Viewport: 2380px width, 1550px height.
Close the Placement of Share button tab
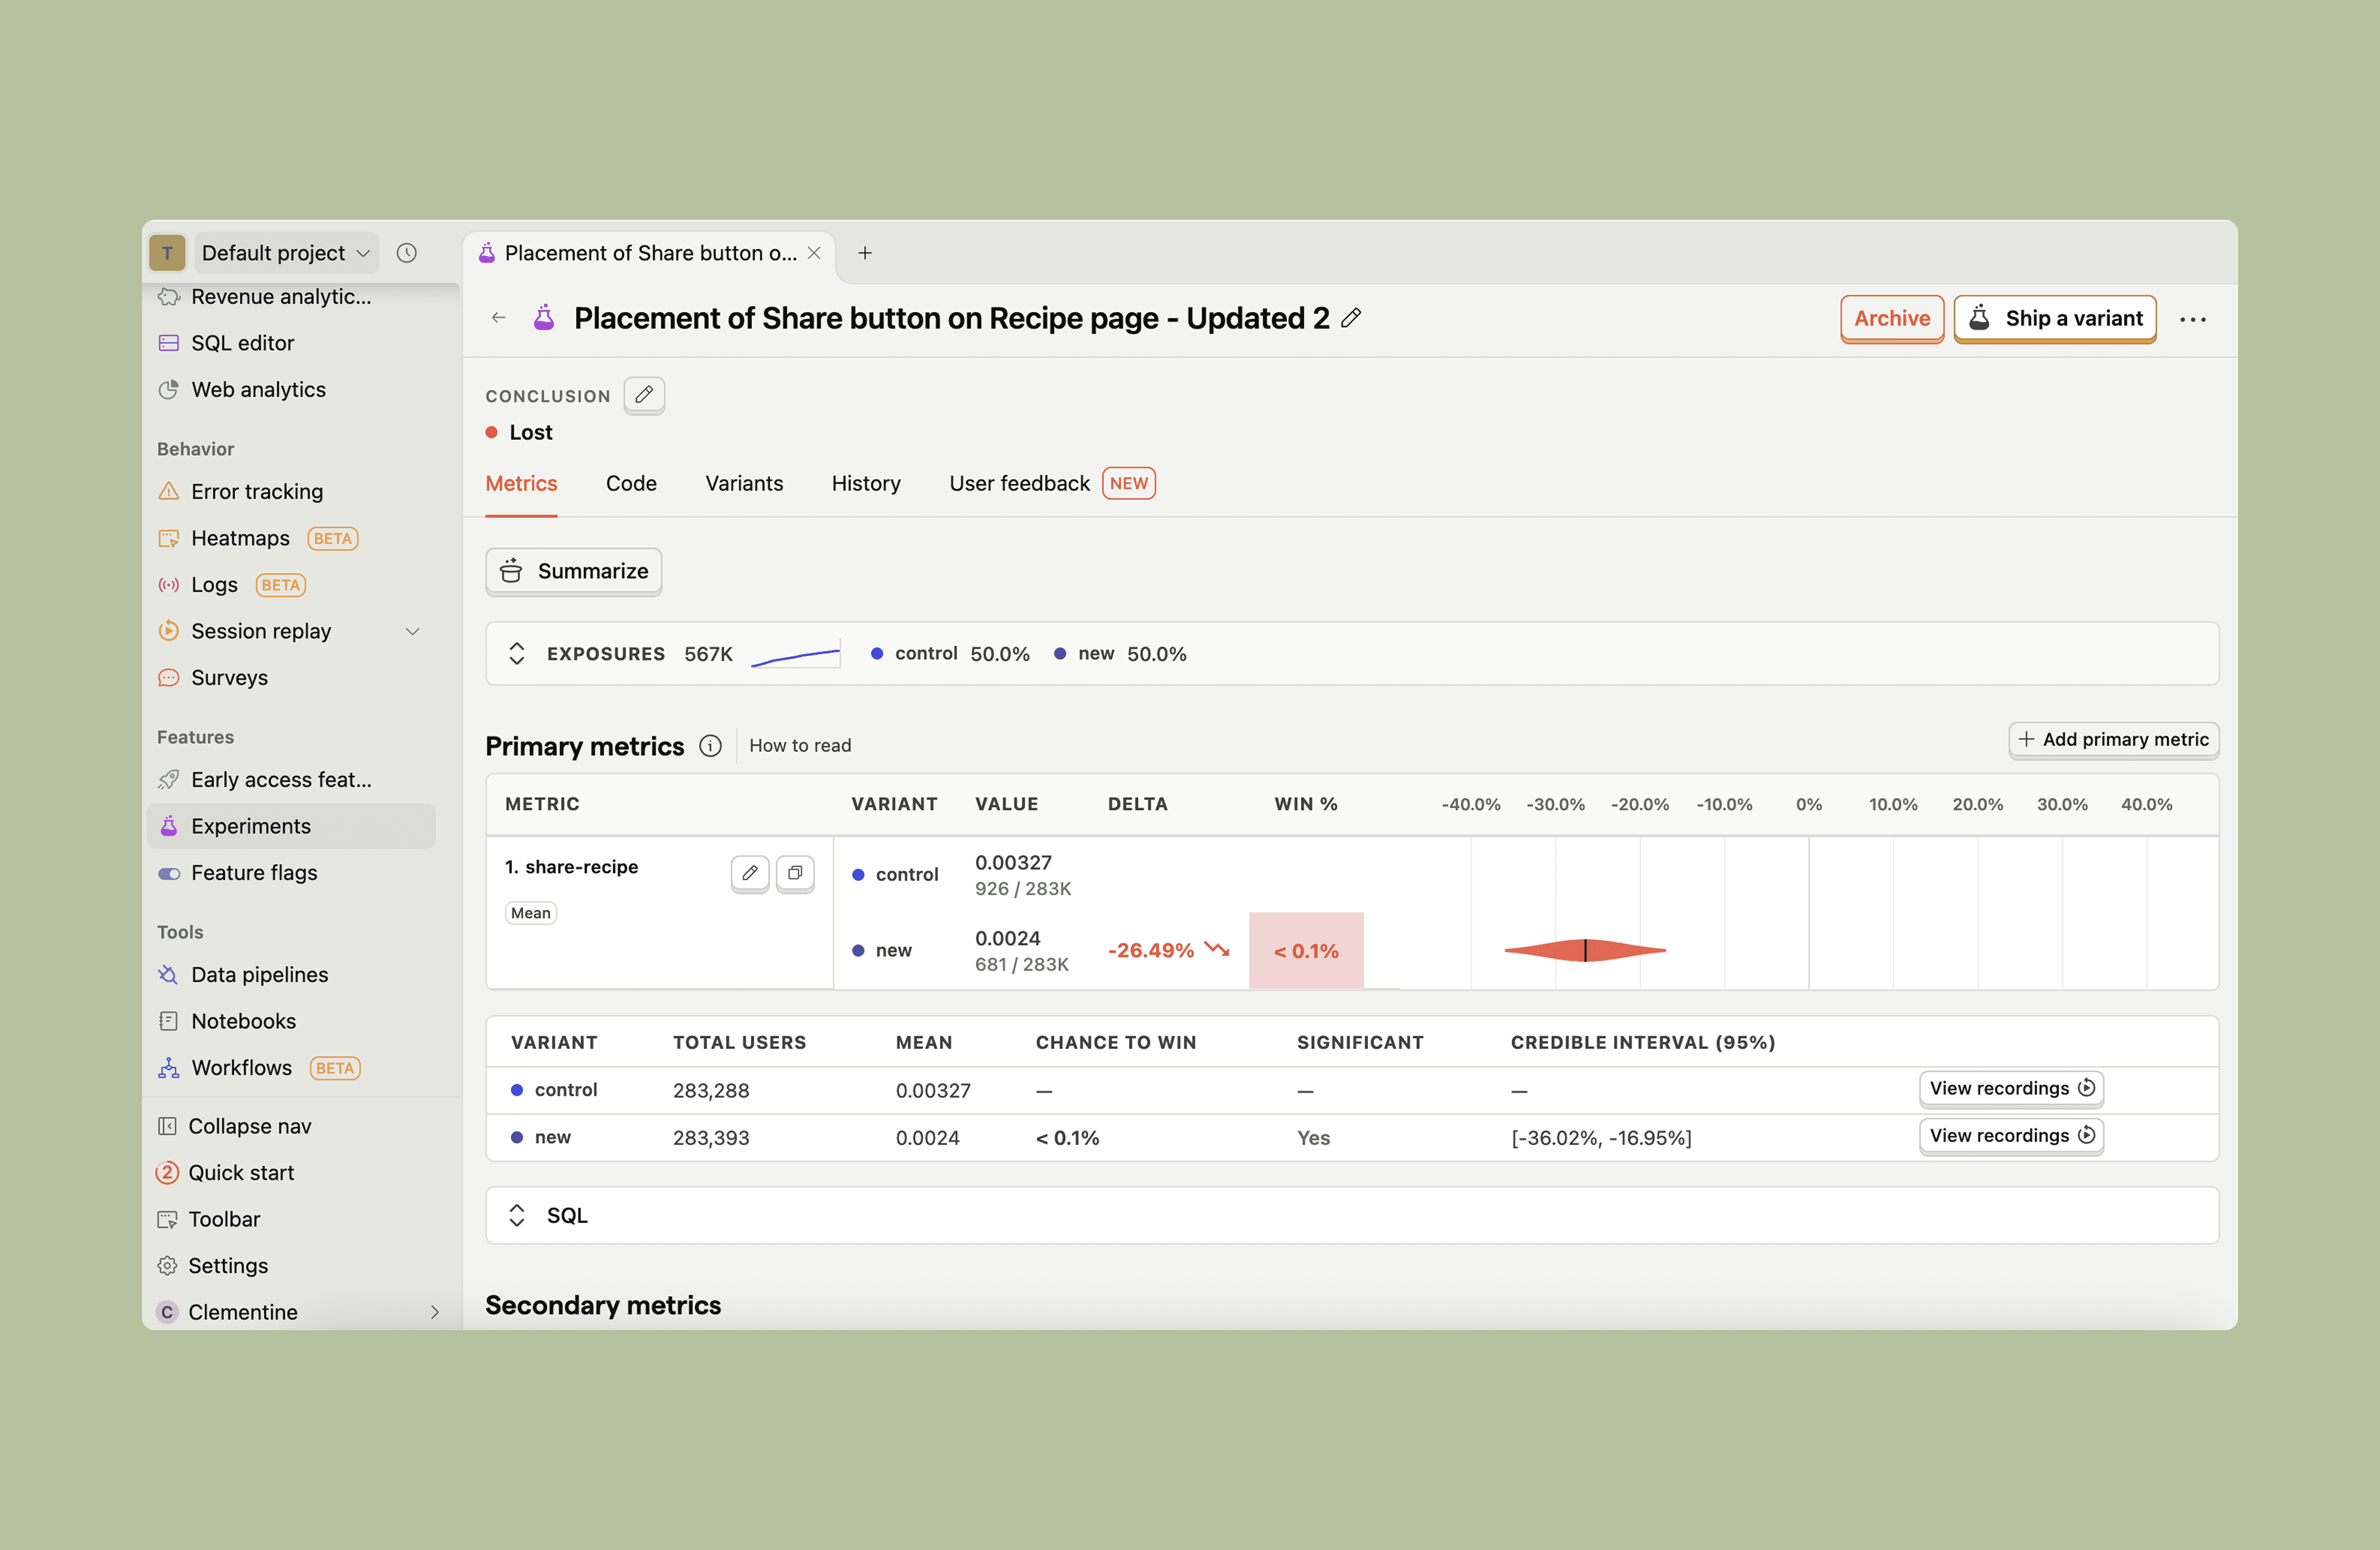pyautogui.click(x=814, y=253)
